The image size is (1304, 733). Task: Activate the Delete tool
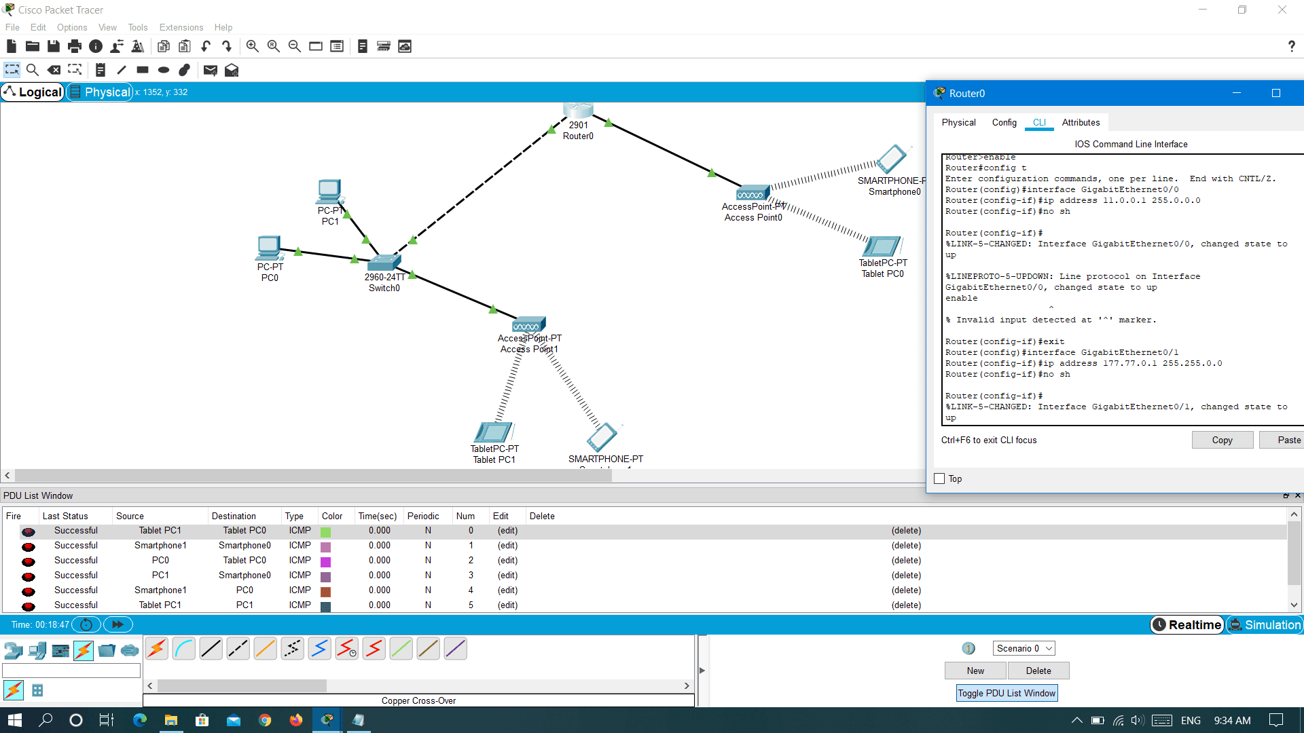(x=54, y=70)
